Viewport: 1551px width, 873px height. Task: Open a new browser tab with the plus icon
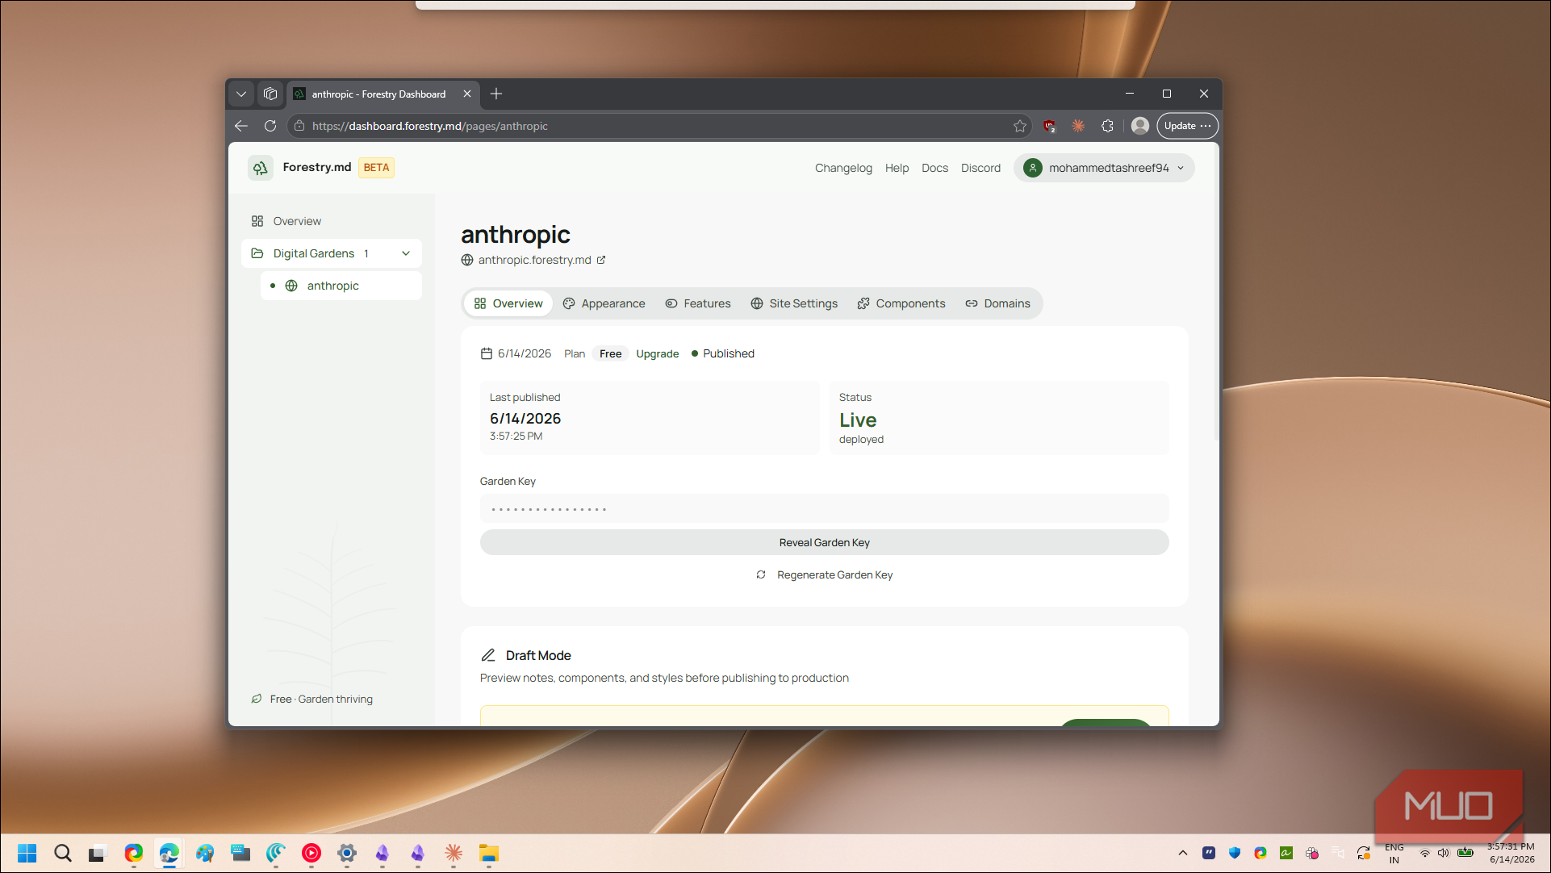(496, 94)
